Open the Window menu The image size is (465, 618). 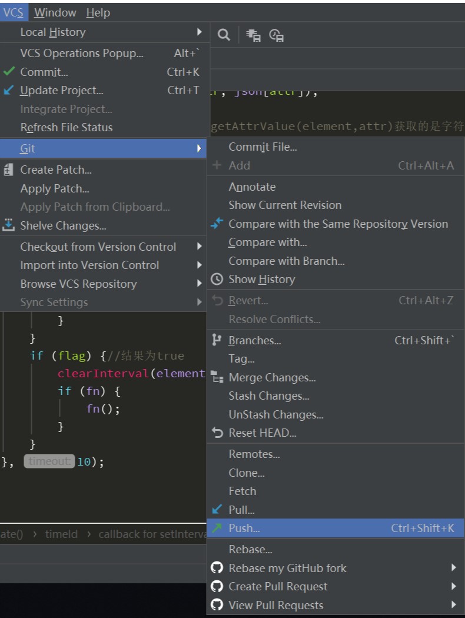click(55, 12)
